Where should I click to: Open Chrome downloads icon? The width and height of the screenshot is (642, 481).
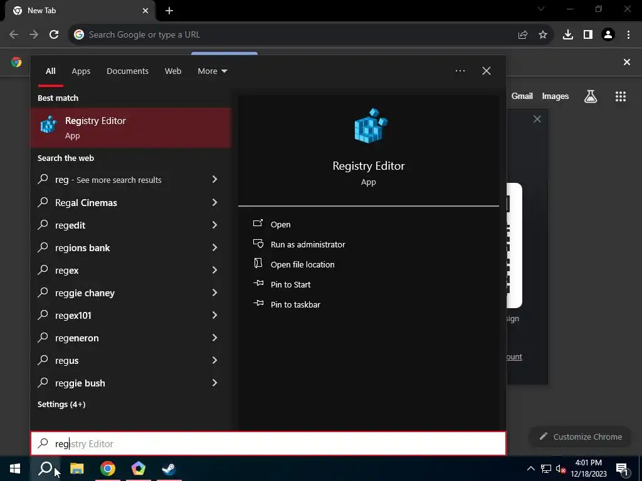pyautogui.click(x=568, y=35)
